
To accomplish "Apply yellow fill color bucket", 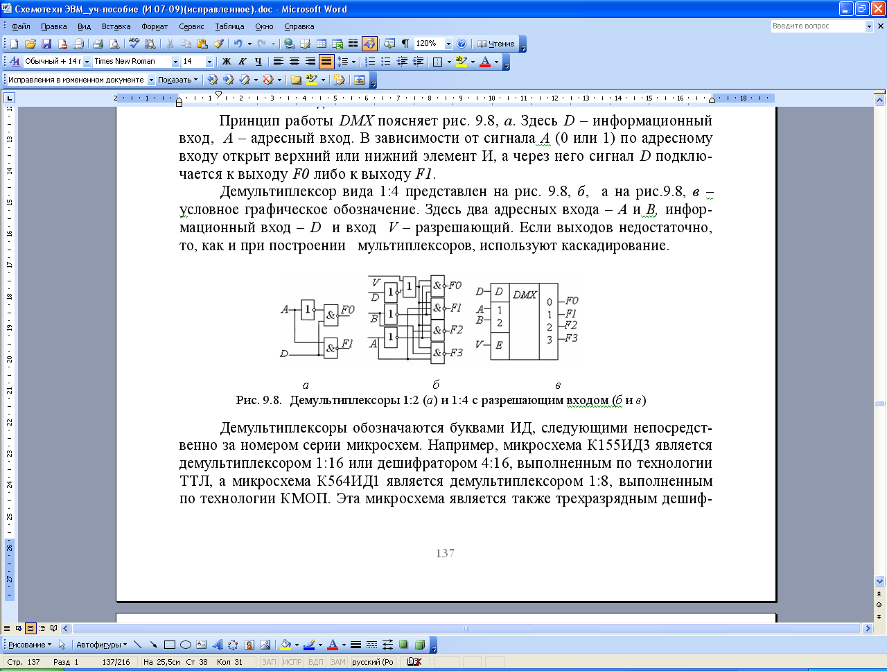I will (285, 645).
